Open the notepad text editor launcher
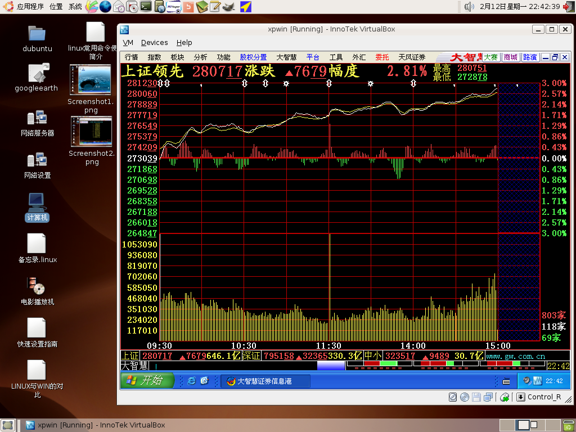The height and width of the screenshot is (432, 576). pyautogui.click(x=215, y=6)
